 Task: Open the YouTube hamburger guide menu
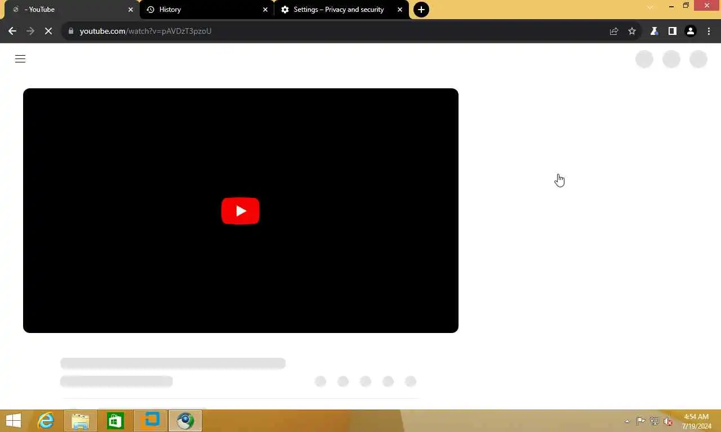(x=20, y=59)
